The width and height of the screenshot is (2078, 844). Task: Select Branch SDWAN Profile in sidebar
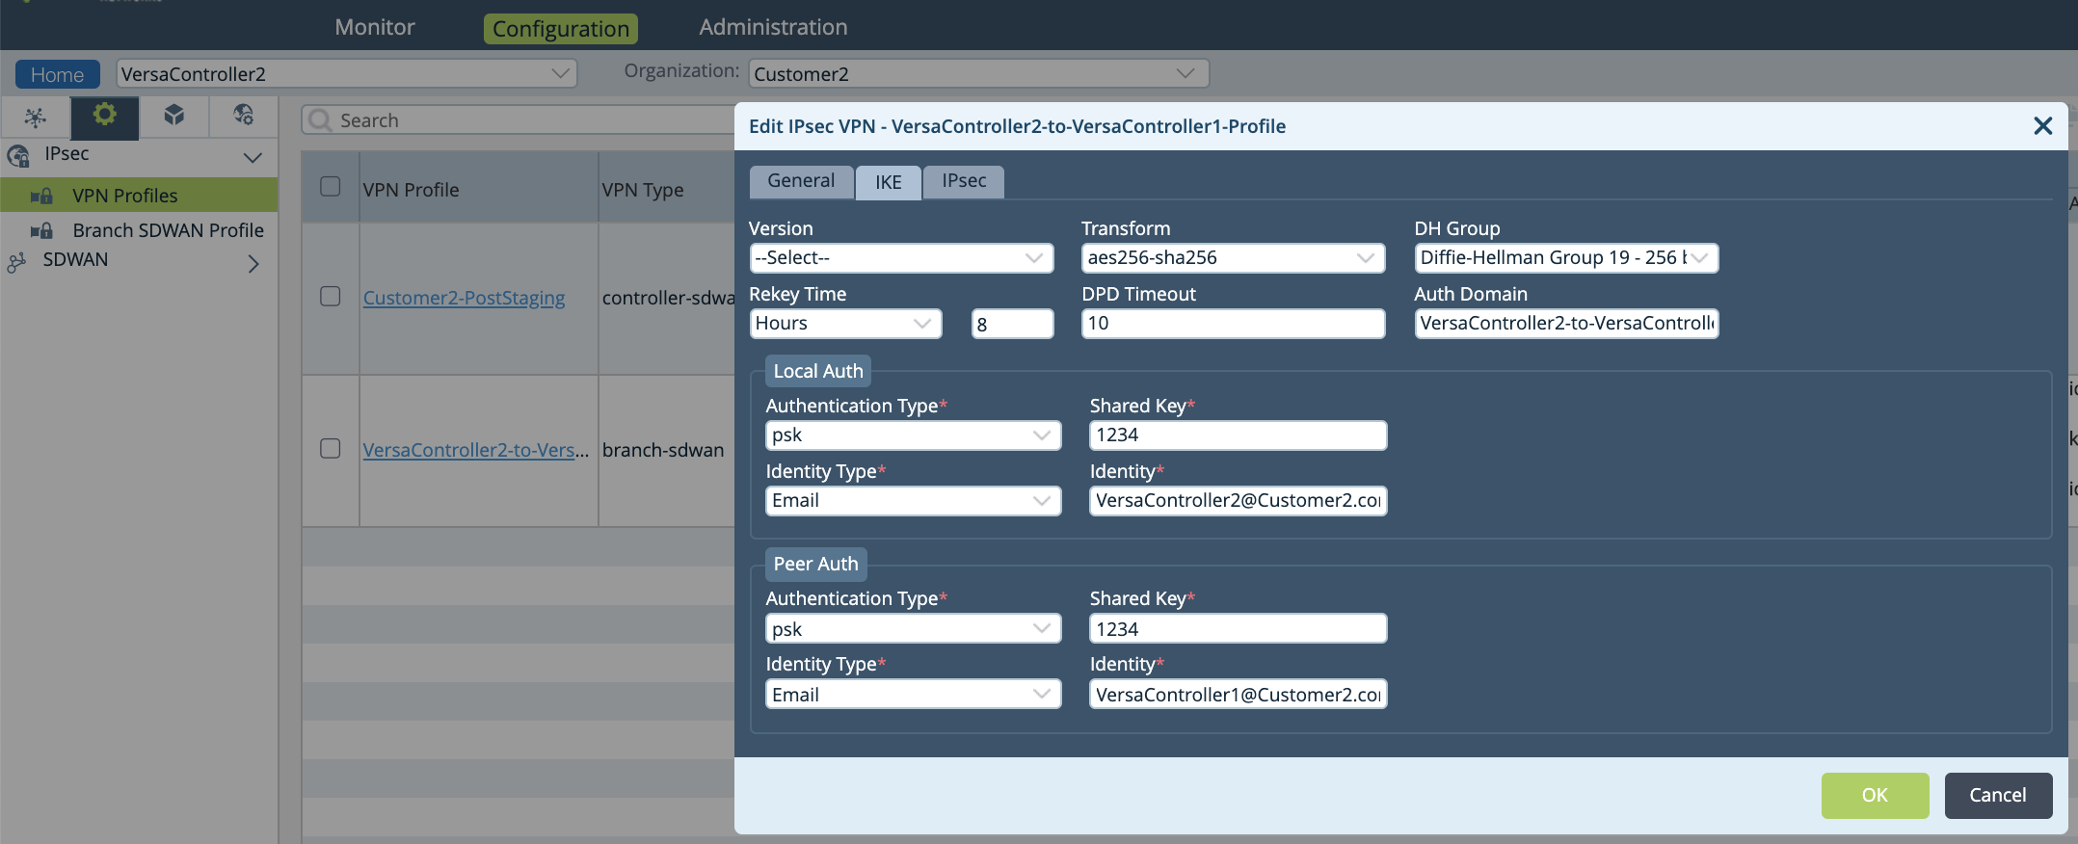(x=168, y=230)
